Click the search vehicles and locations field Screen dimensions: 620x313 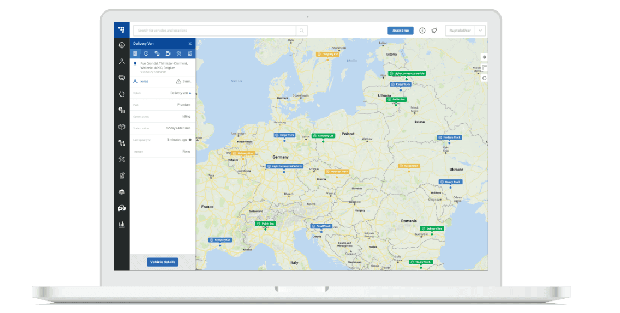pyautogui.click(x=215, y=31)
